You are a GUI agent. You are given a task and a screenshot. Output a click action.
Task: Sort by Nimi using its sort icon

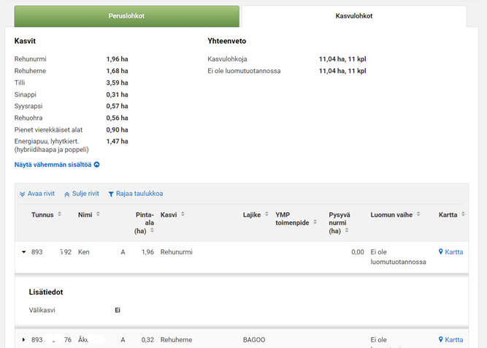click(98, 215)
